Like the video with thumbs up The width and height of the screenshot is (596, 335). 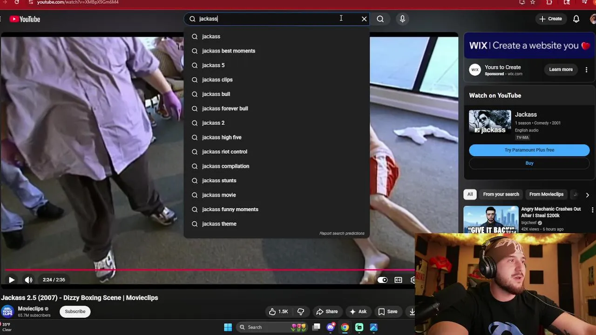[x=278, y=312]
